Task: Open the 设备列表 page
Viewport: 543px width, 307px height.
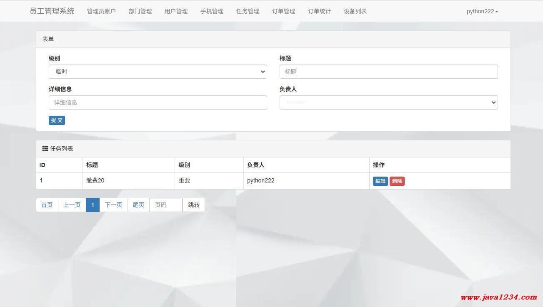Action: coord(355,11)
